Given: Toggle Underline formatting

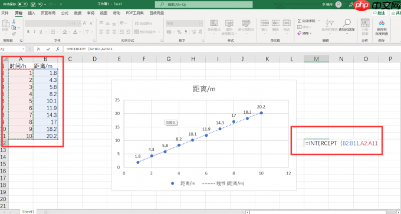Looking at the screenshot, I should point(41,32).
